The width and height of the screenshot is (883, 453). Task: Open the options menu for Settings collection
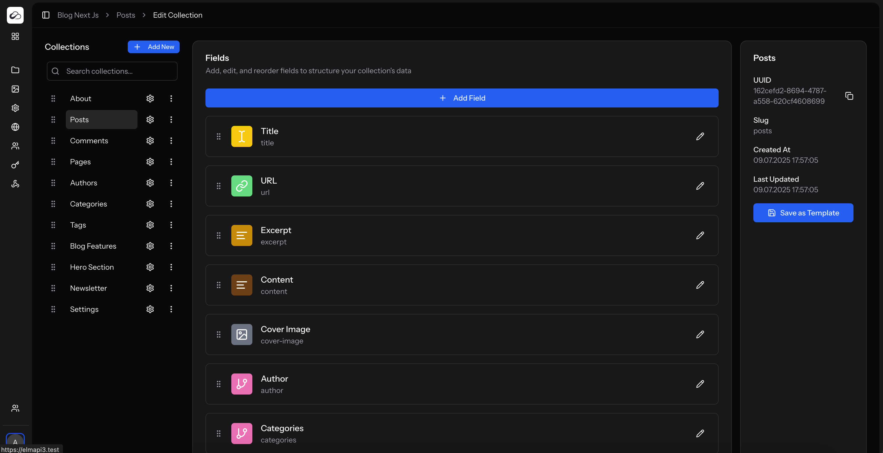pos(171,309)
